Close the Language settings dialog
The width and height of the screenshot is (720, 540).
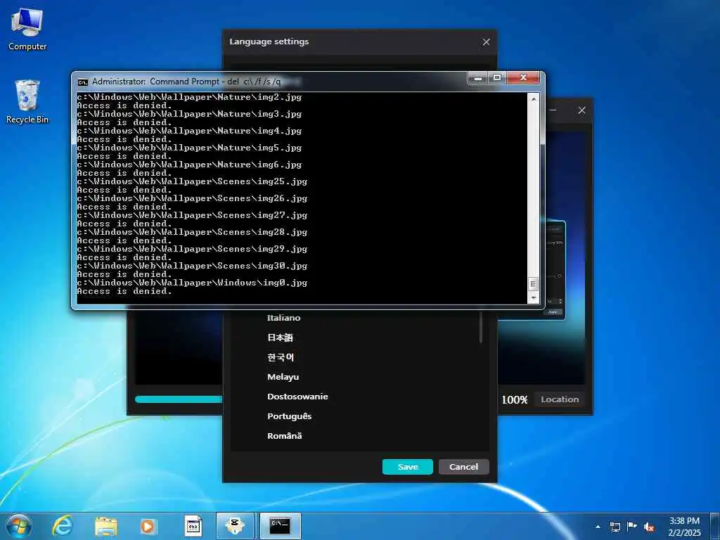coord(486,42)
